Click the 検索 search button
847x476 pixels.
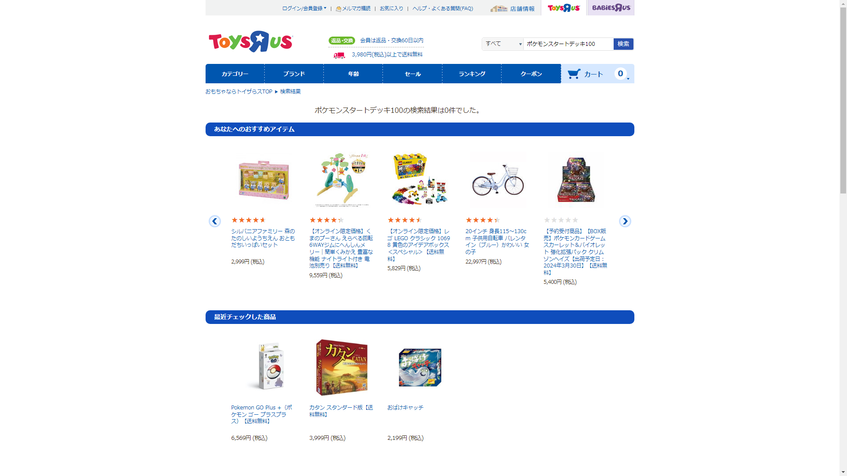click(623, 44)
